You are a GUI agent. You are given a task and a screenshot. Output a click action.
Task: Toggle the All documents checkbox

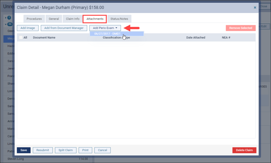coord(21,38)
